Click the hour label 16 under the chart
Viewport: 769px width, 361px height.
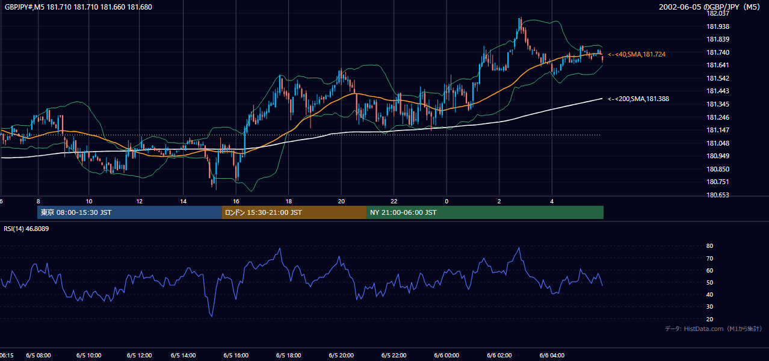[236, 201]
